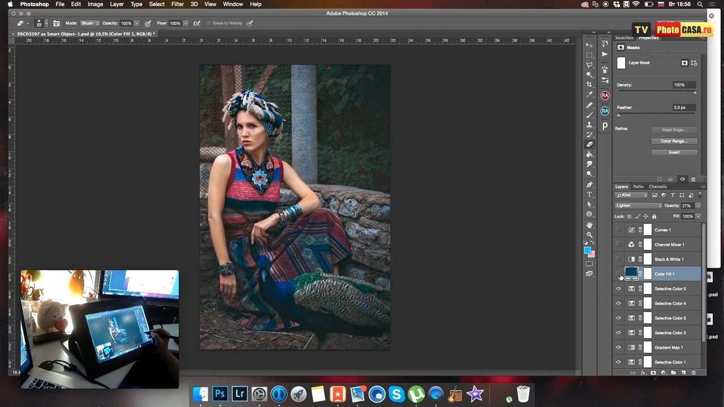Screen dimensions: 724x407
Task: Select the Zoom tool
Action: [589, 235]
